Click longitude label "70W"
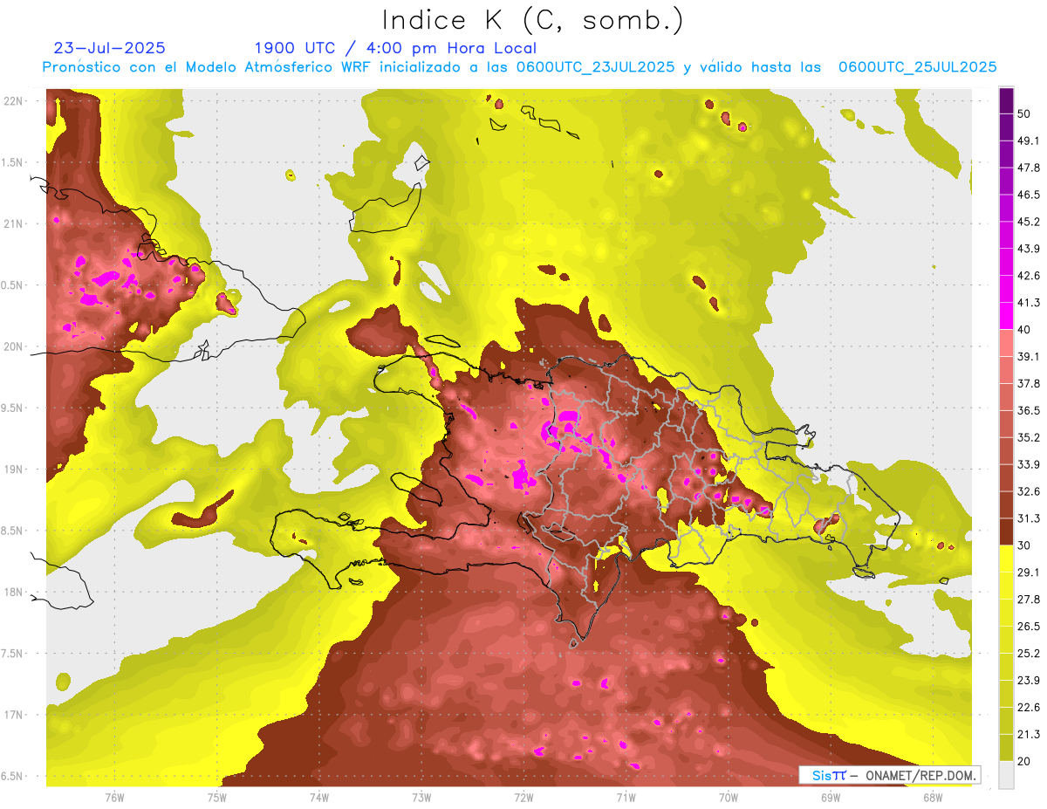 (729, 798)
